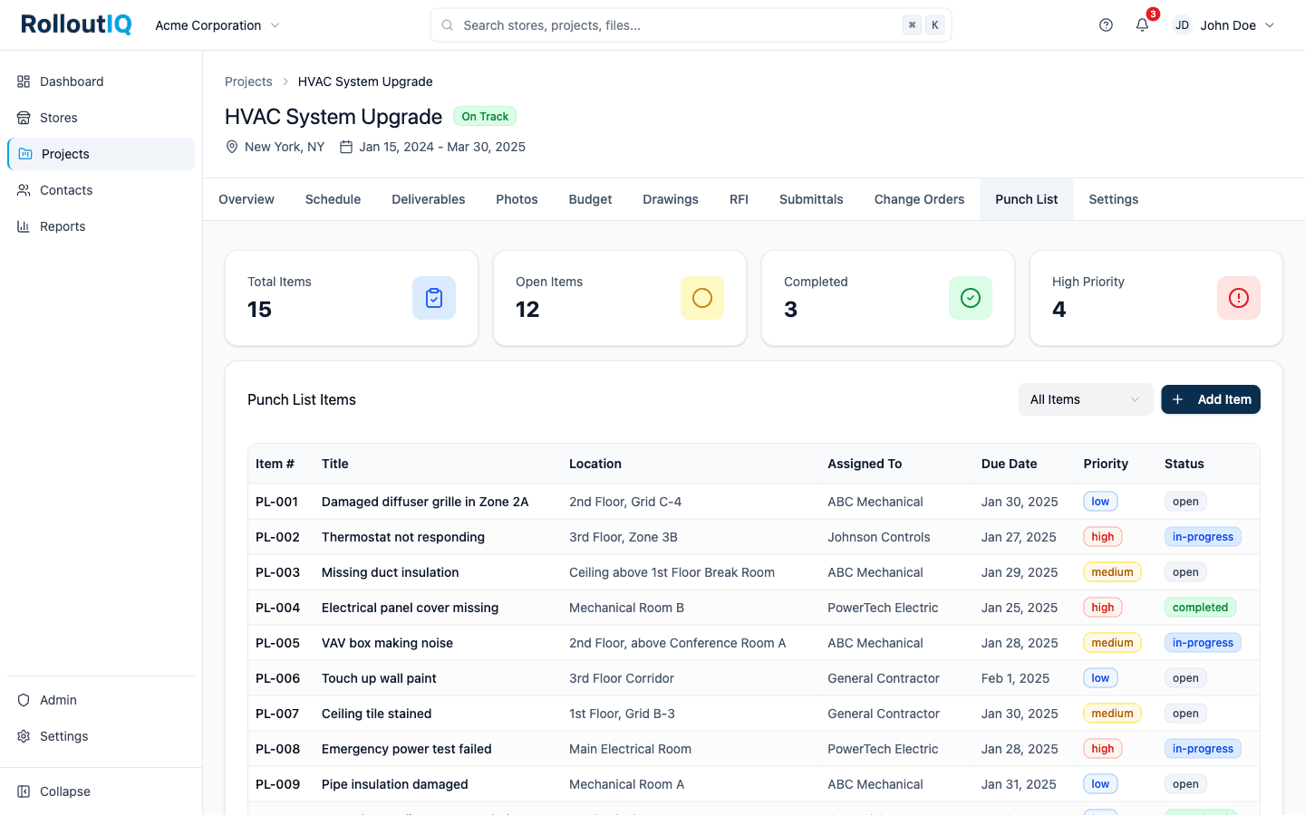This screenshot has width=1305, height=815.
Task: Open the help question mark icon
Action: [x=1106, y=25]
